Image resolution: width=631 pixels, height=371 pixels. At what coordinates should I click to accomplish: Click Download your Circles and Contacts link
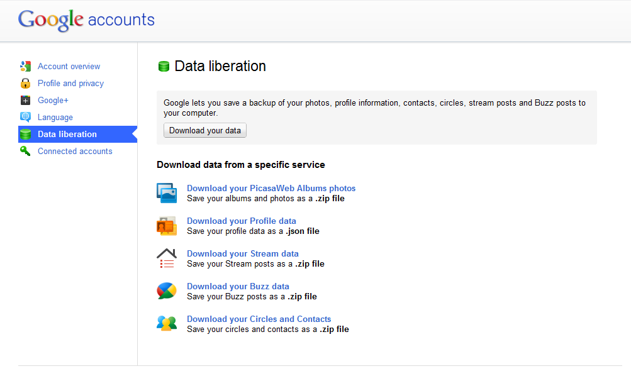click(x=259, y=319)
